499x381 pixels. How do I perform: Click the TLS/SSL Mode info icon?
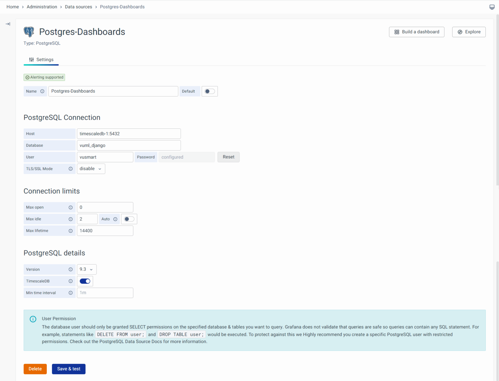pyautogui.click(x=70, y=169)
